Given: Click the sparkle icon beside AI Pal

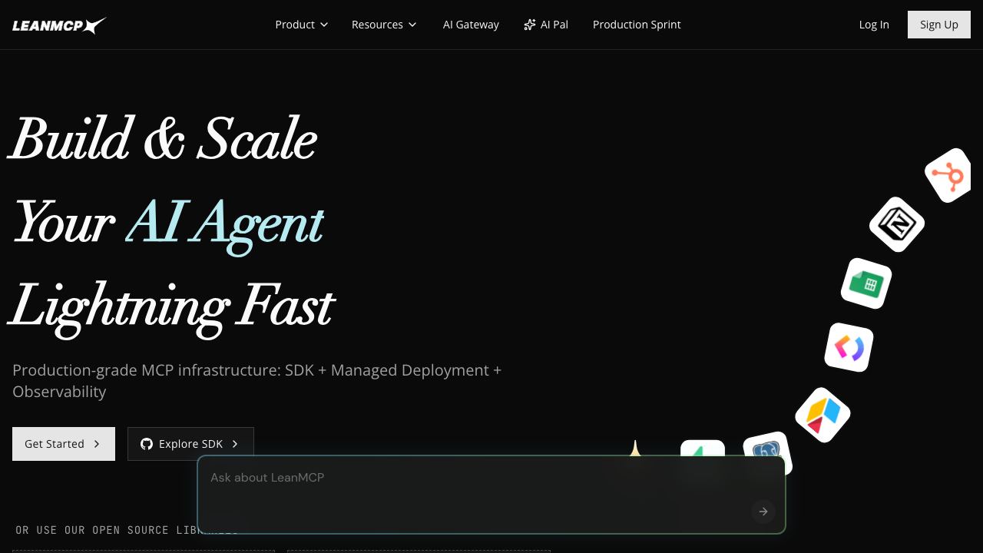Looking at the screenshot, I should pos(530,25).
